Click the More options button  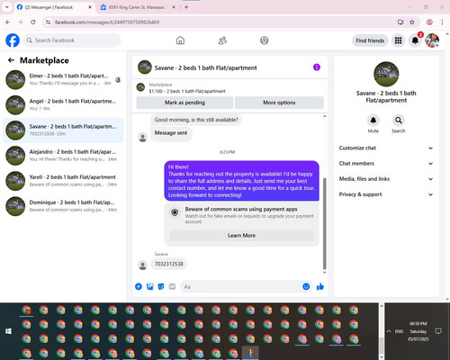[279, 103]
